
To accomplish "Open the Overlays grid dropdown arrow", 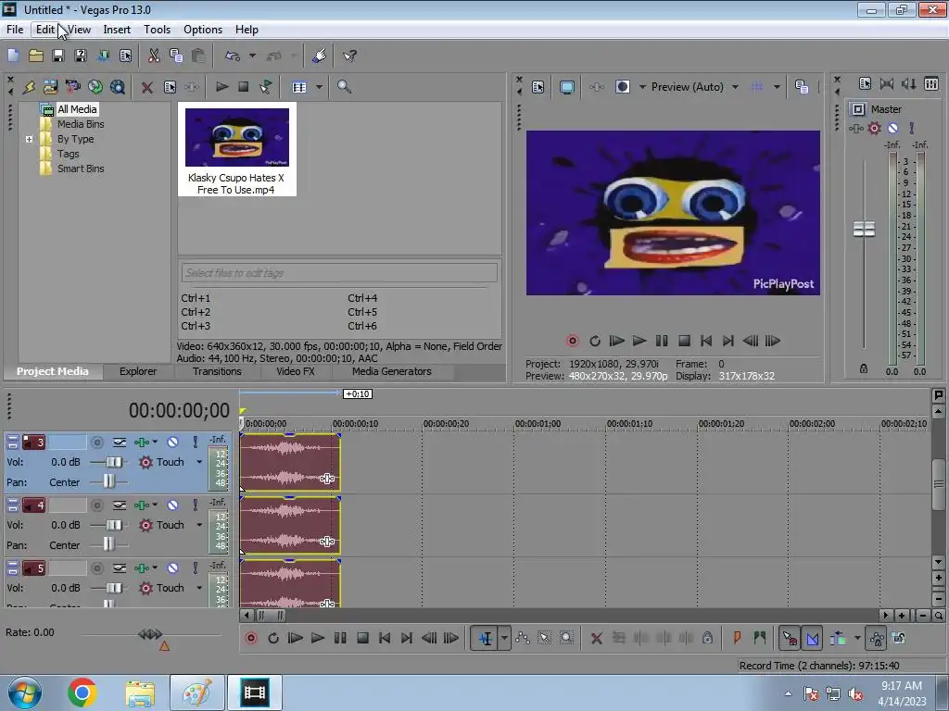I will point(777,87).
